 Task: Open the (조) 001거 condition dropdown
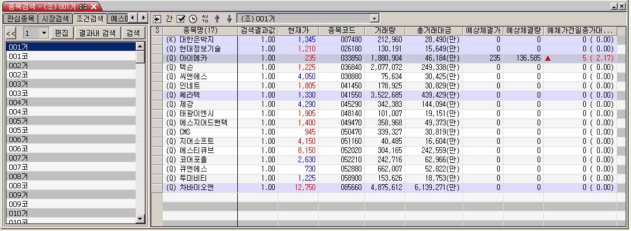pos(375,18)
